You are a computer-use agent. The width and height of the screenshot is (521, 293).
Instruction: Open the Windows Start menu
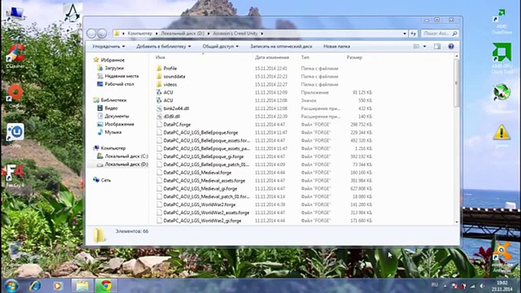point(11,285)
